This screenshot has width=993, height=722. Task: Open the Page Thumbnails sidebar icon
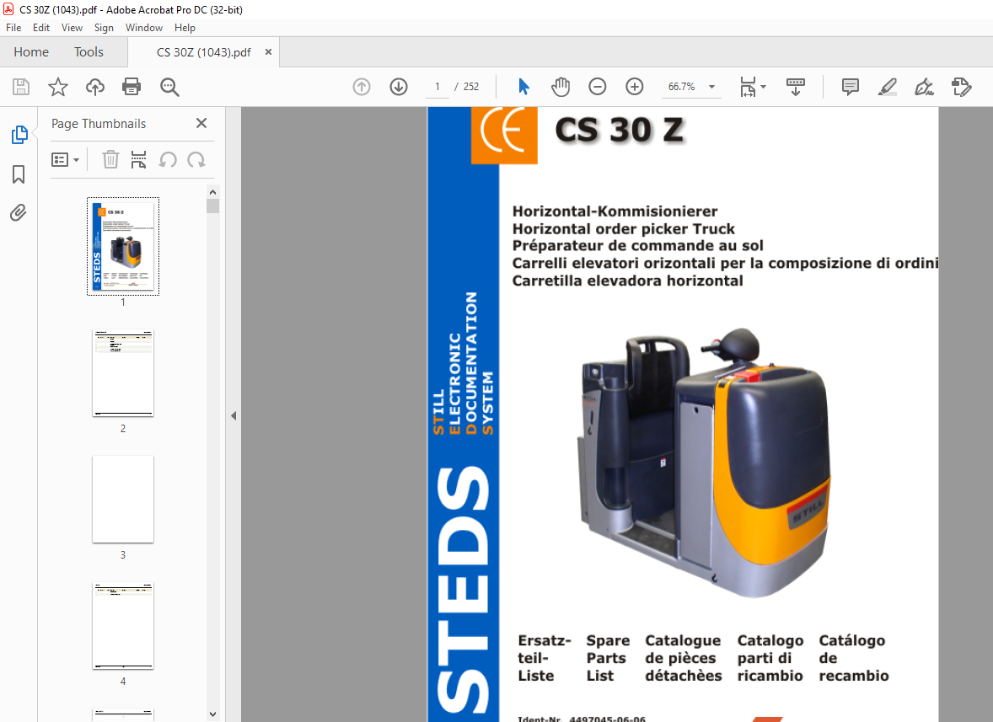[19, 135]
